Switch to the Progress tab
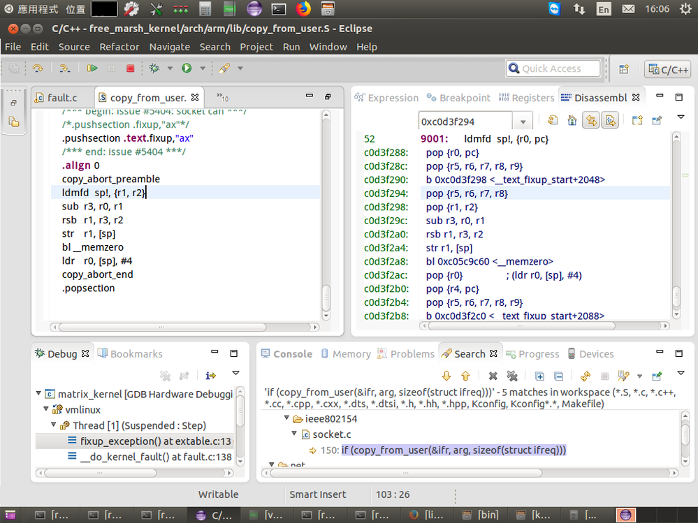Image resolution: width=698 pixels, height=523 pixels. 532,353
